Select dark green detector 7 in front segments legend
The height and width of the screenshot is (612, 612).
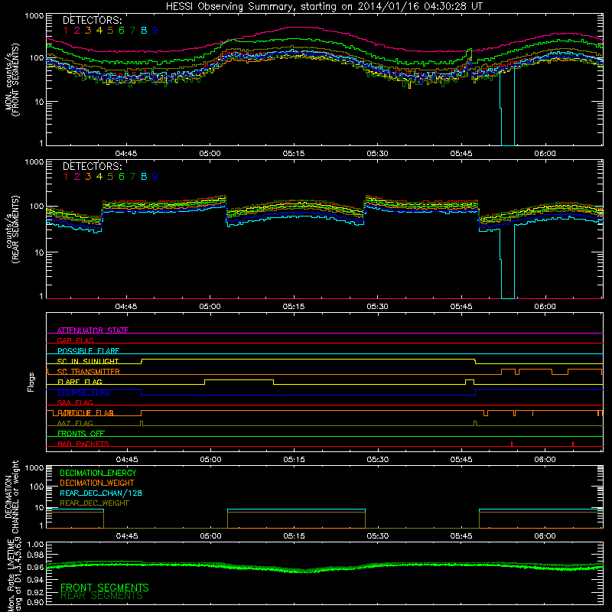tap(132, 31)
